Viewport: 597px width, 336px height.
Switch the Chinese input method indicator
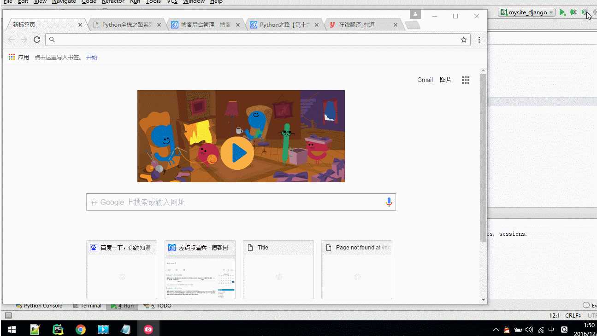point(551,330)
